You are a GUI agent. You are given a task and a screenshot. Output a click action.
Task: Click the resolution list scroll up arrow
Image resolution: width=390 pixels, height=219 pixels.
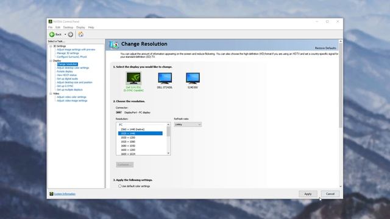(168, 124)
